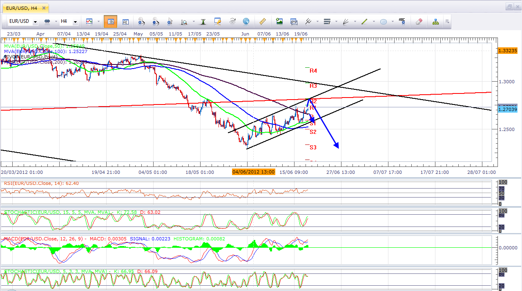Select the cursor with plus sign tool

(x=170, y=21)
